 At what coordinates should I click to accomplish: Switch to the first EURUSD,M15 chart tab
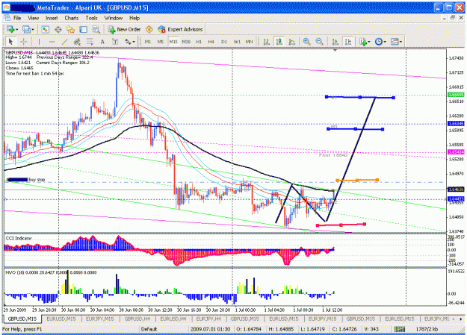(61, 319)
